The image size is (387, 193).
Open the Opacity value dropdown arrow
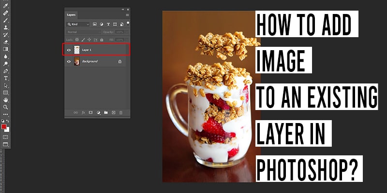(x=127, y=32)
